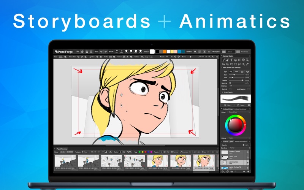Open the Palettes settings gear
304x190 pixels.
[x=195, y=52]
